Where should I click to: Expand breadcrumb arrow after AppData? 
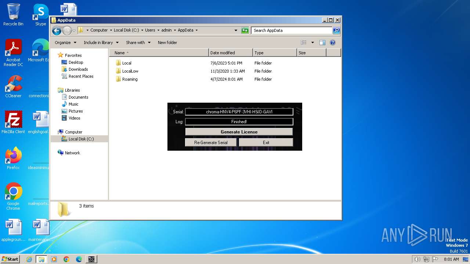[196, 30]
